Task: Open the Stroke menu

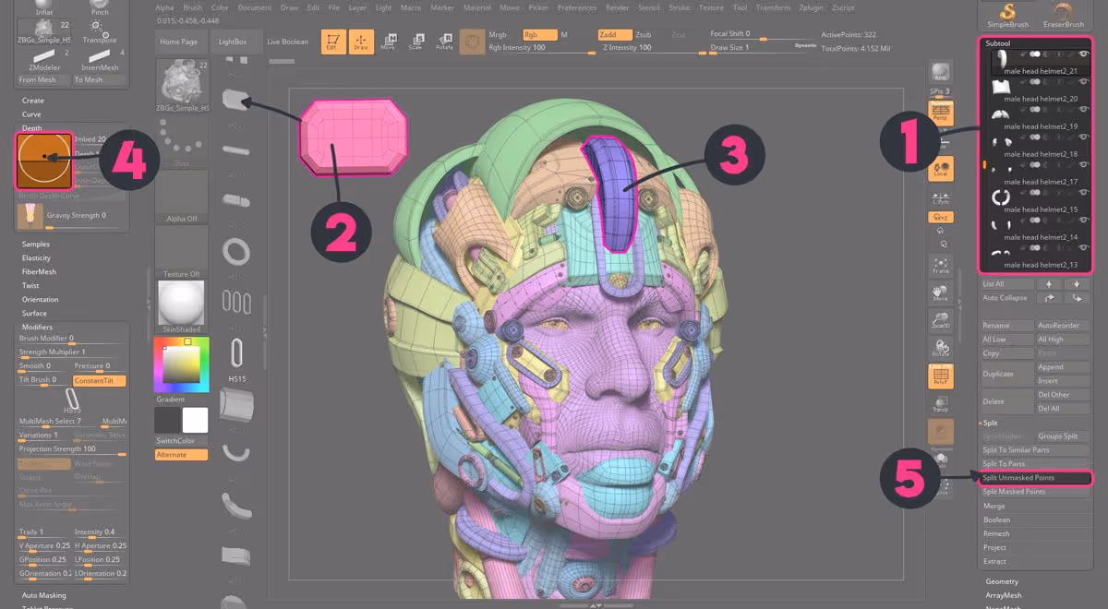Action: [679, 7]
